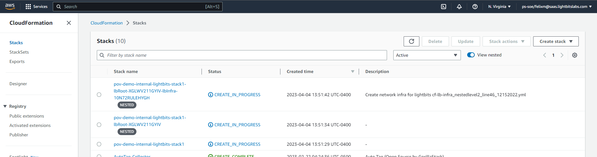Open Publisher in Registry
The width and height of the screenshot is (597, 157).
[x=19, y=135]
